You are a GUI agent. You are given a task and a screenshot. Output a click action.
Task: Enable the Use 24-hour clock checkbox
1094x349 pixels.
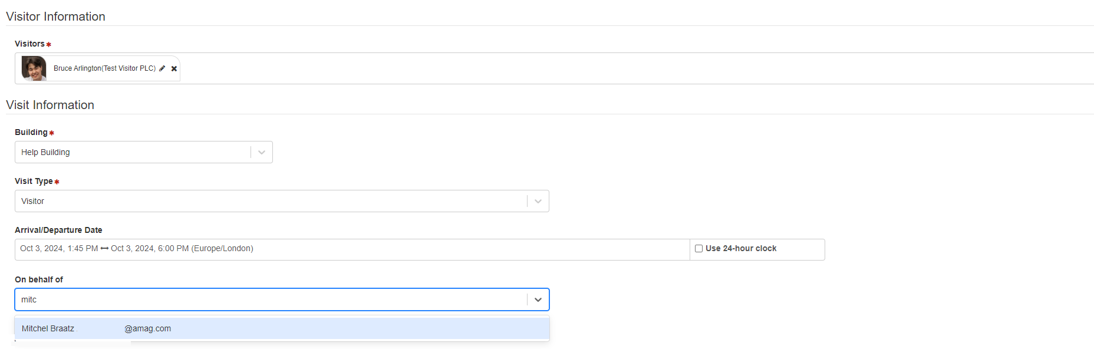pos(698,249)
